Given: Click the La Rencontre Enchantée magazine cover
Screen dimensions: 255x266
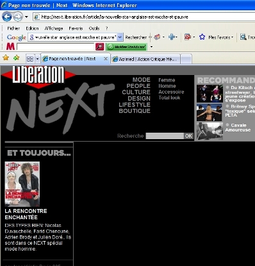Looking at the screenshot, I should [22, 184].
